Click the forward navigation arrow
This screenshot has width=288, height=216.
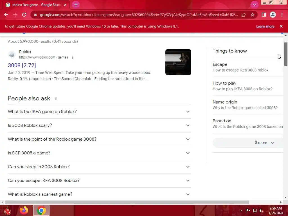(x=15, y=15)
